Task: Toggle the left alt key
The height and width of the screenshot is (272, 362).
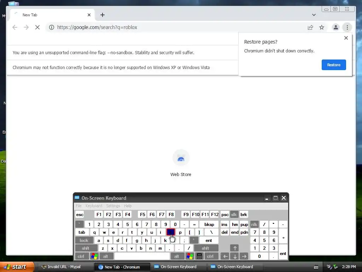Action: click(x=106, y=256)
